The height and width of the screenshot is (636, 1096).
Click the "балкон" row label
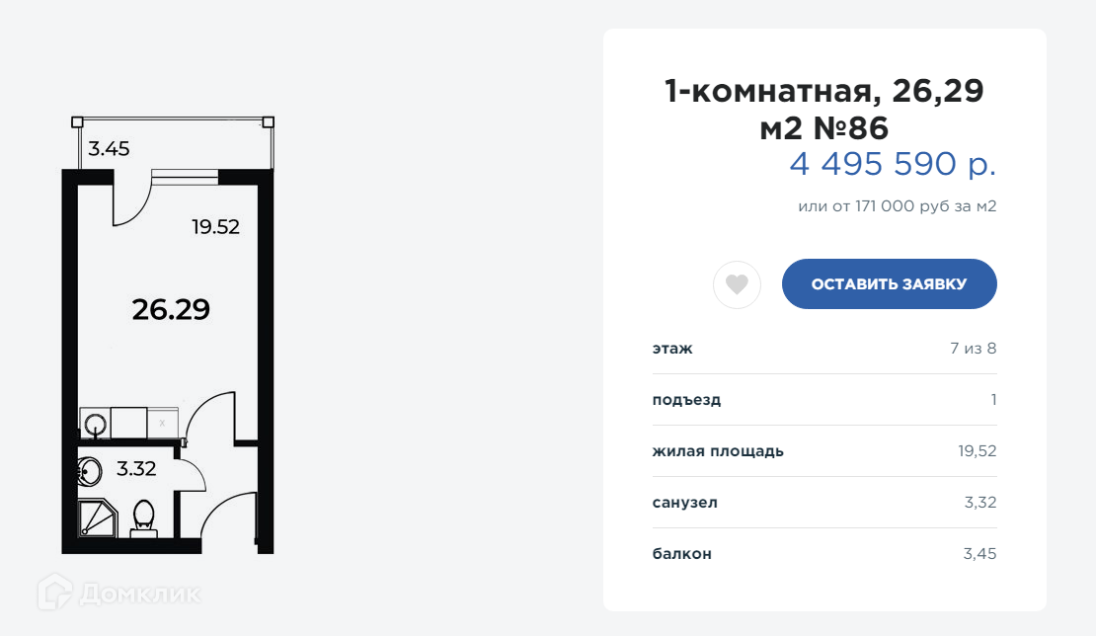681,554
